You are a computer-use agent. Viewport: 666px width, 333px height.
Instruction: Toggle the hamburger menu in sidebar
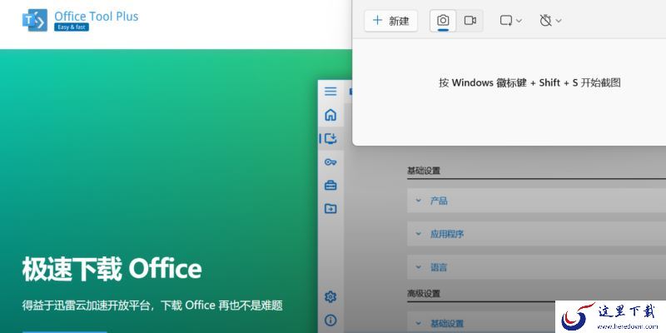click(331, 92)
